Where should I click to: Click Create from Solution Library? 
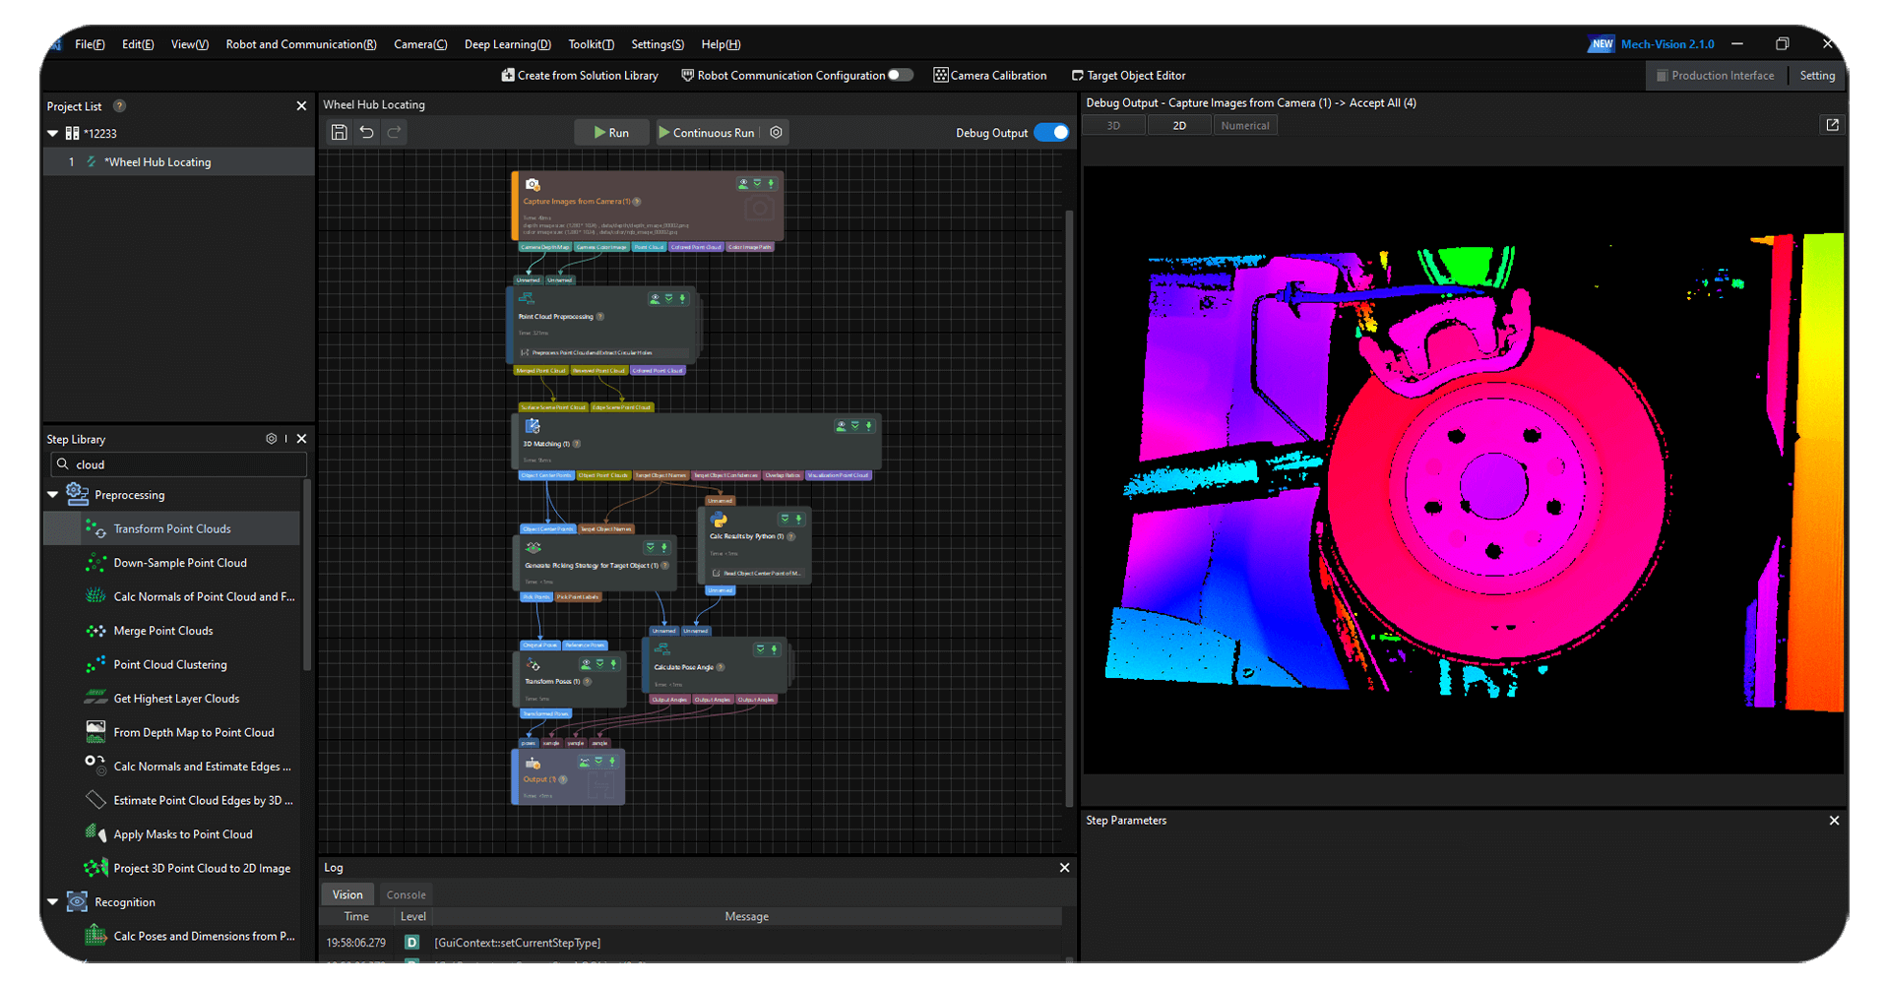coord(579,76)
